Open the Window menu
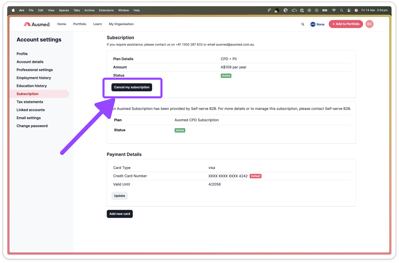This screenshot has width=399, height=263. click(123, 10)
